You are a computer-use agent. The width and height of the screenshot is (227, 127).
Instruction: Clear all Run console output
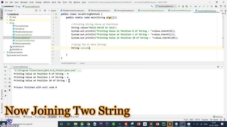coord(10,90)
